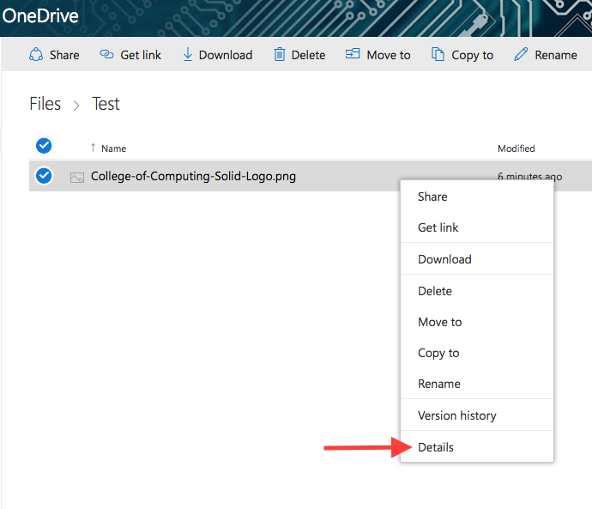Select Version history in context menu
This screenshot has height=509, width=592.
point(456,415)
